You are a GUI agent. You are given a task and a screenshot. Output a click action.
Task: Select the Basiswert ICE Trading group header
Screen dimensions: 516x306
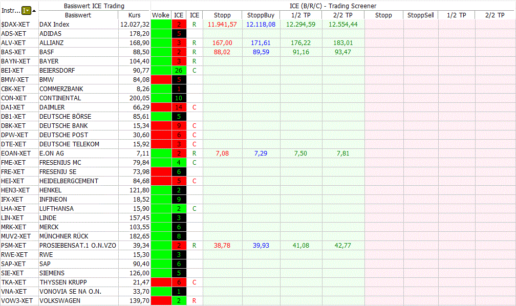click(x=94, y=6)
